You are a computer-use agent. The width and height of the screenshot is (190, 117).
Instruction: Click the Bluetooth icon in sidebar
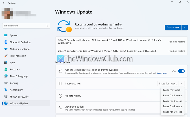pyautogui.click(x=6, y=42)
